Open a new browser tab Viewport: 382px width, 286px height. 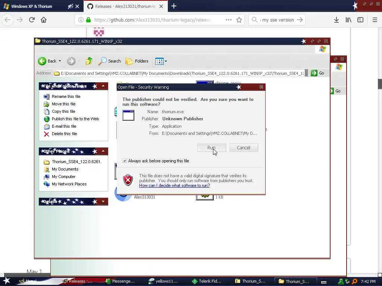coord(174,6)
